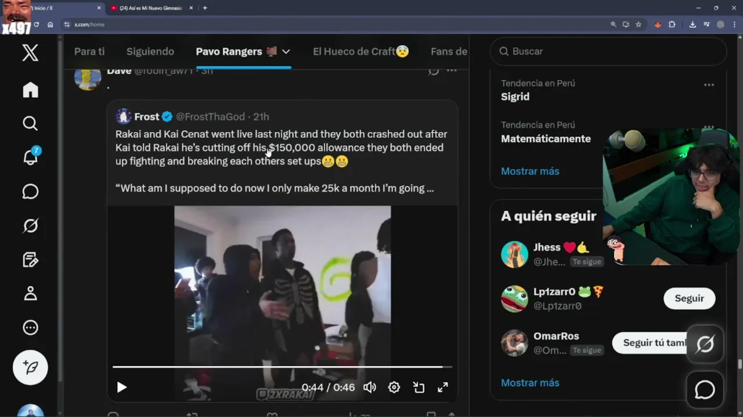Click Mostrar más under trends

530,171
